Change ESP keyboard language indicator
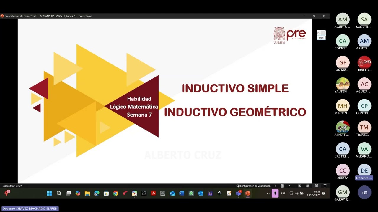 [x=283, y=193]
